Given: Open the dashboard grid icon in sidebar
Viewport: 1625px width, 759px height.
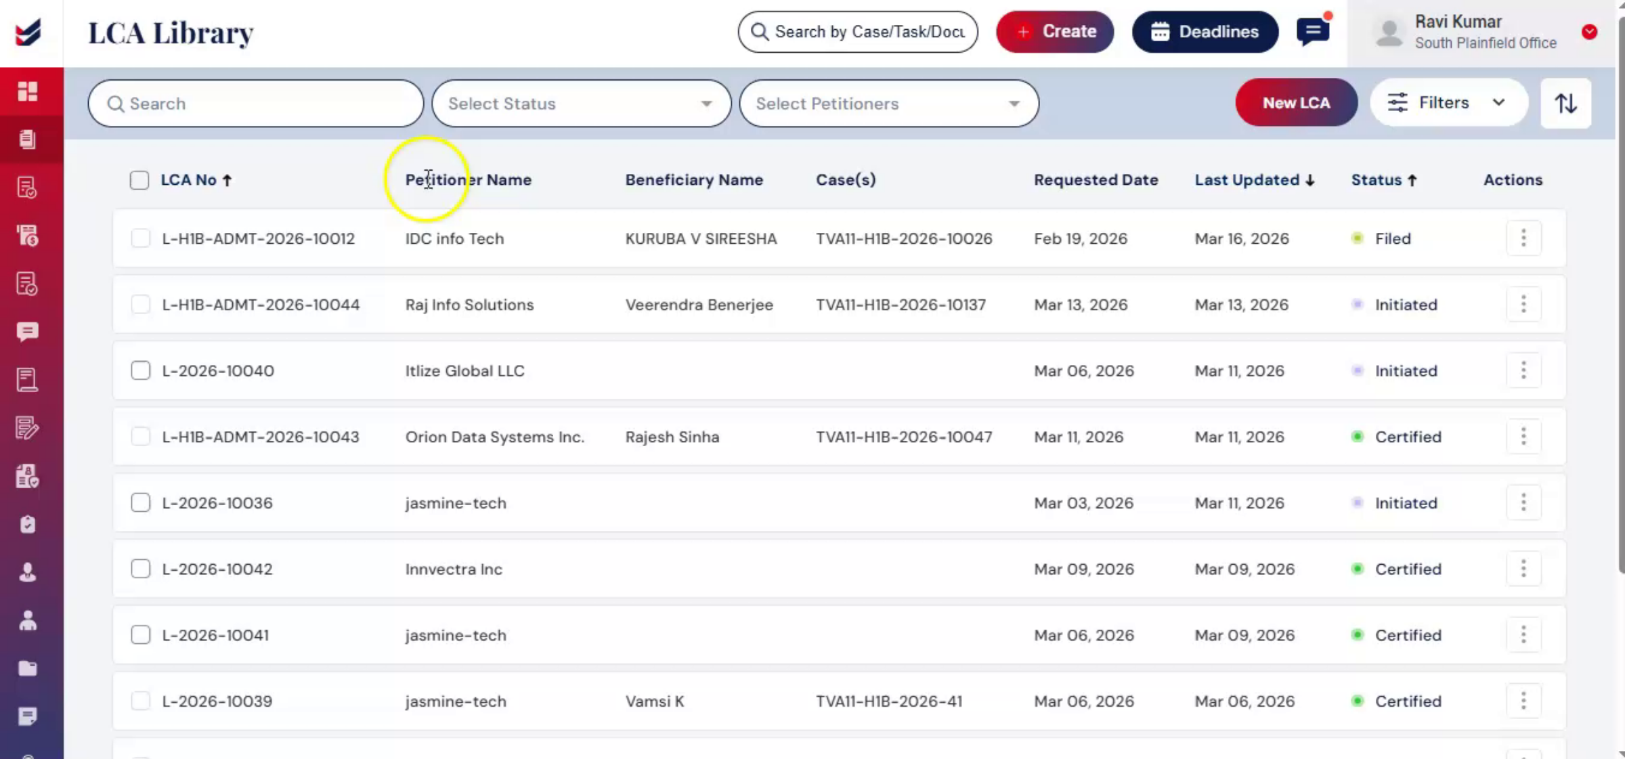Looking at the screenshot, I should pyautogui.click(x=28, y=91).
